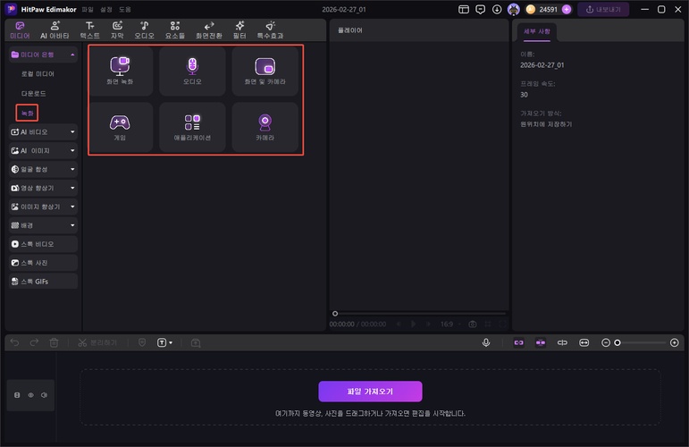Collapse the 미디어 은행 section
This screenshot has height=447, width=689.
pos(71,55)
